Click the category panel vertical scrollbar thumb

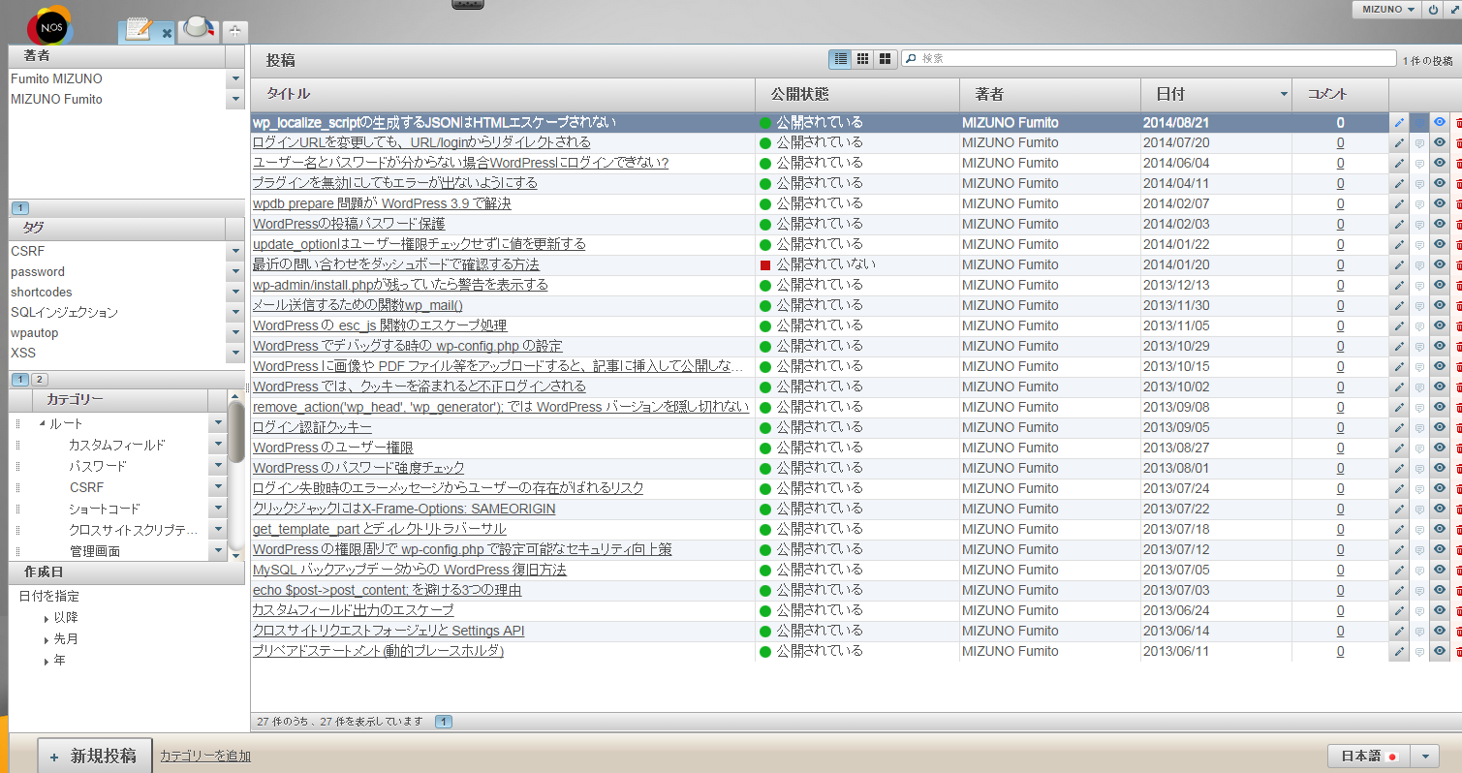pos(235,433)
